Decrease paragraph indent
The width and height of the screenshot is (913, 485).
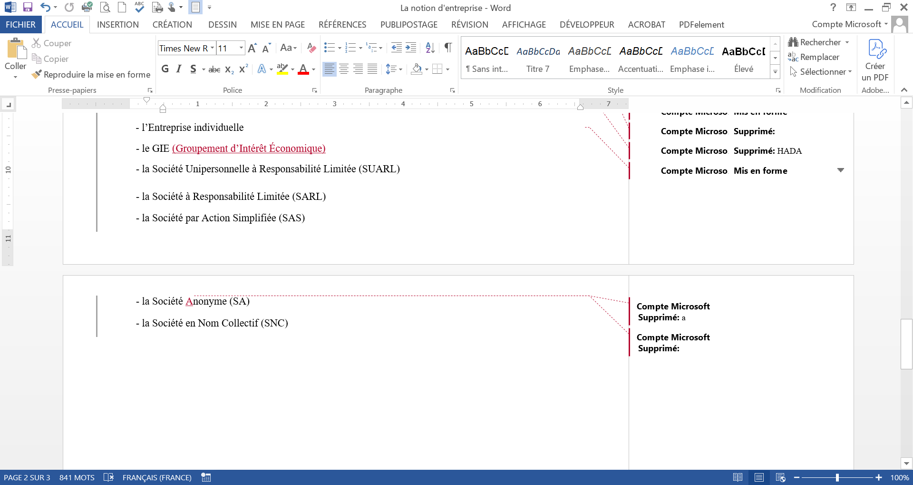396,48
